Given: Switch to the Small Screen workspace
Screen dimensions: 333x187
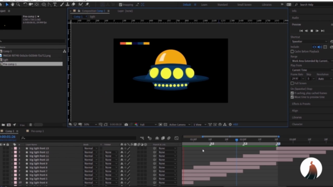Looking at the screenshot, I should pos(244,5).
